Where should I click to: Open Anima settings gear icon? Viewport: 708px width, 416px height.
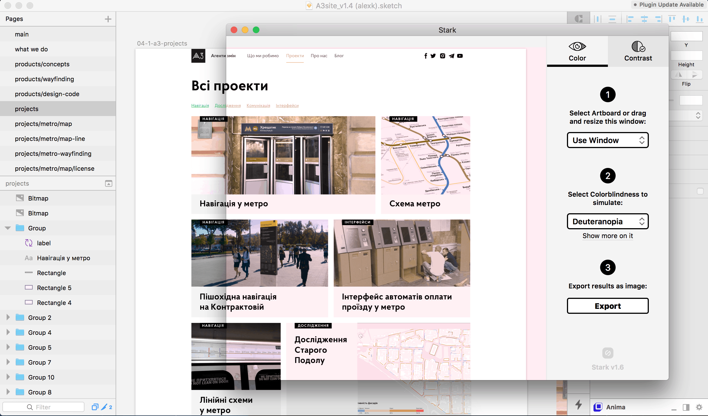[x=699, y=407]
